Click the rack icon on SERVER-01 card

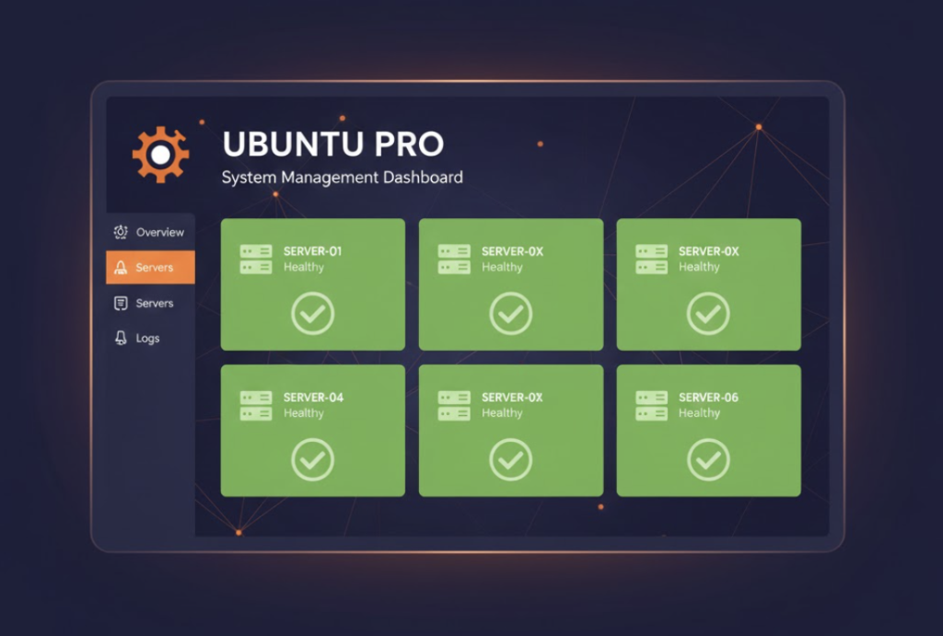coord(256,259)
